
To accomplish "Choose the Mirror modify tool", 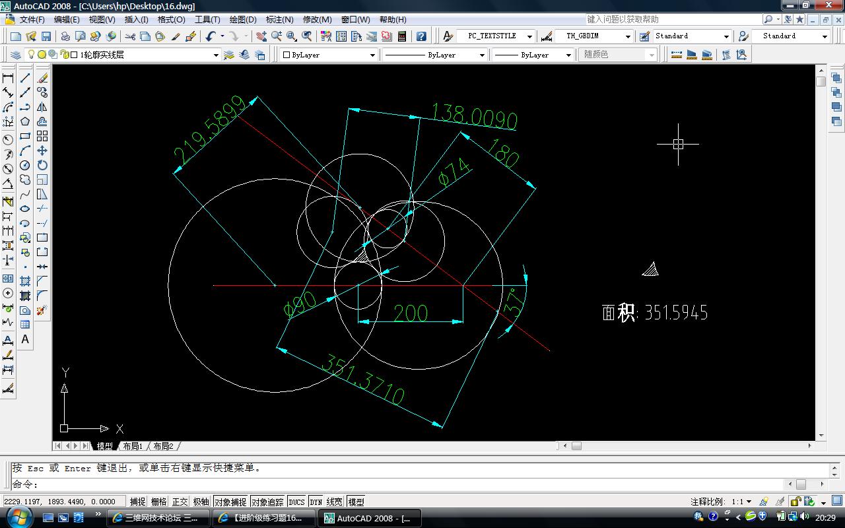I will [42, 107].
